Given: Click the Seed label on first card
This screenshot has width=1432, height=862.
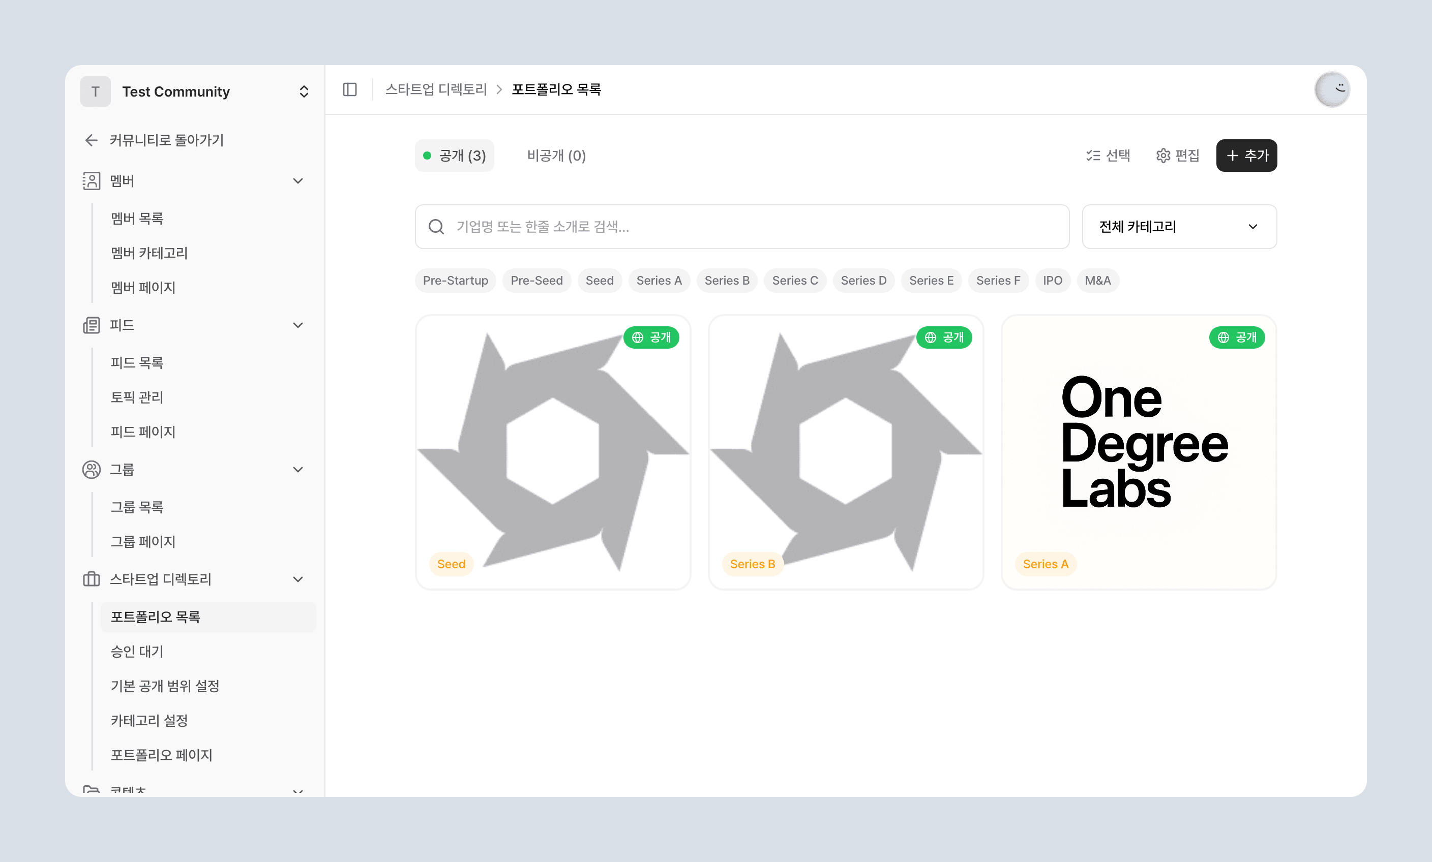Looking at the screenshot, I should 451,564.
